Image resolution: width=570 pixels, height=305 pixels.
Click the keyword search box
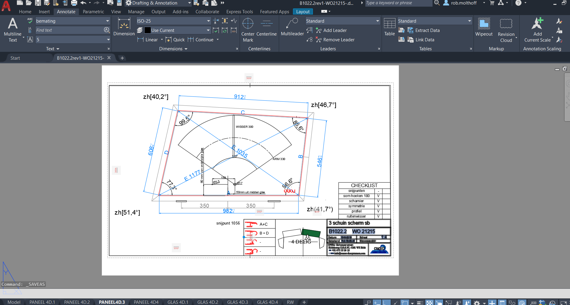[x=398, y=3]
